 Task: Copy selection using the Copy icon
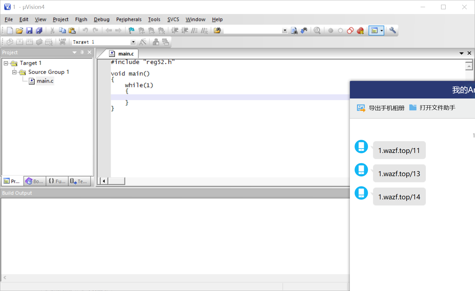click(x=62, y=30)
